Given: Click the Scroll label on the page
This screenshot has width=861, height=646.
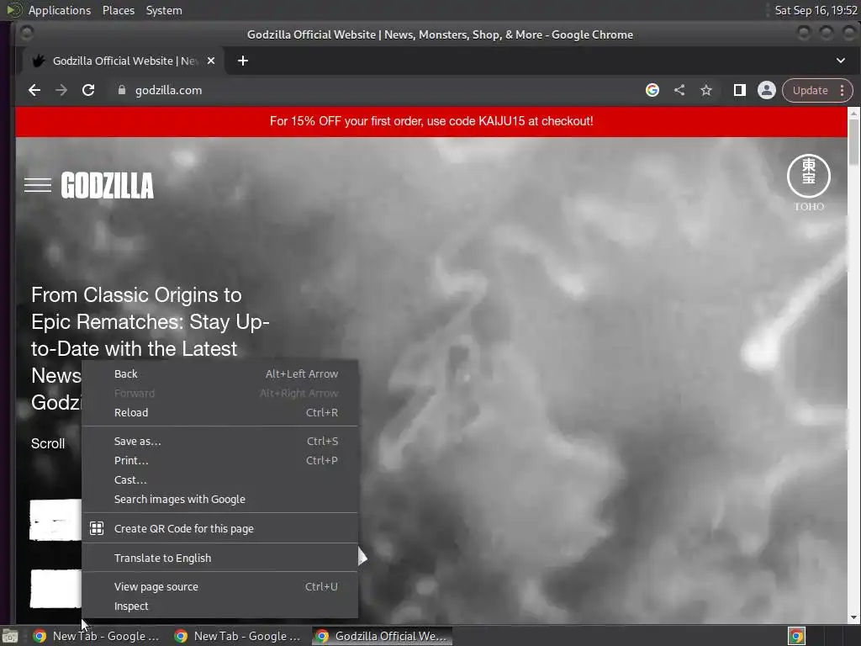Looking at the screenshot, I should [48, 444].
